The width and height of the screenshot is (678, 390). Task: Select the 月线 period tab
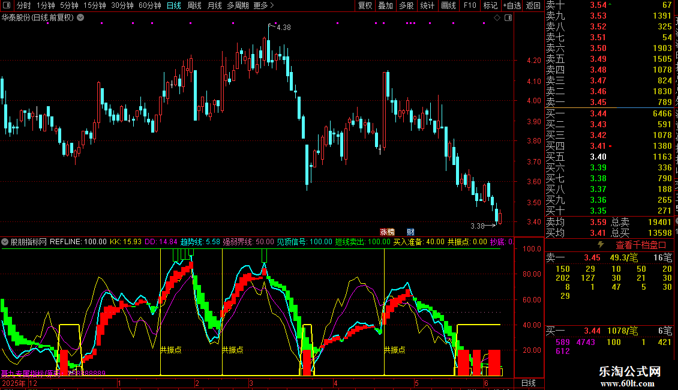point(214,5)
